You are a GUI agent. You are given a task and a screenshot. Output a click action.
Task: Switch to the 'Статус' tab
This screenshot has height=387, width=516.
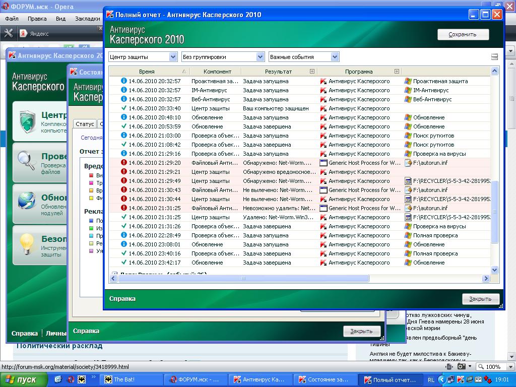click(x=85, y=124)
